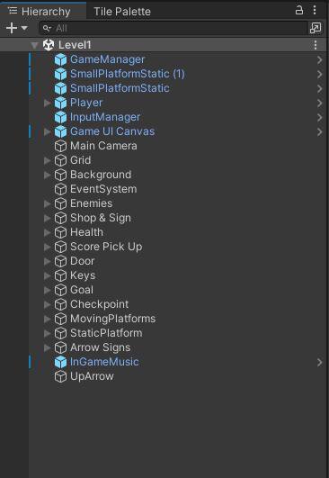Expand the MovingPlatforms group

click(x=47, y=319)
